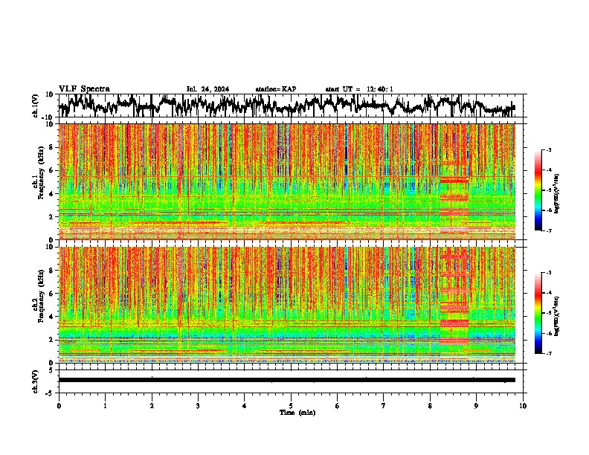Viewport: 589px width, 455px height.
Task: Click the "-3" label on ch.2 color bar
Action: point(549,273)
